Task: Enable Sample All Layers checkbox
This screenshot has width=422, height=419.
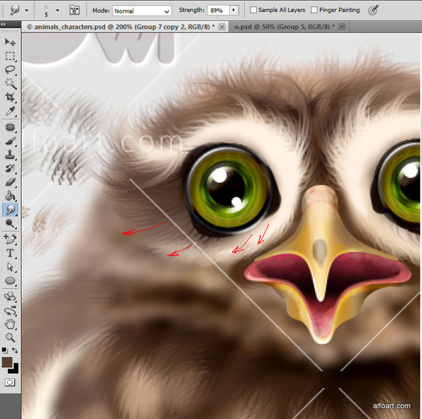Action: pos(253,11)
